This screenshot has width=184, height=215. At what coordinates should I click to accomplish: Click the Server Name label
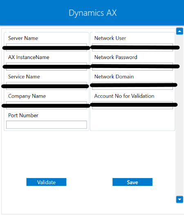click(x=23, y=38)
